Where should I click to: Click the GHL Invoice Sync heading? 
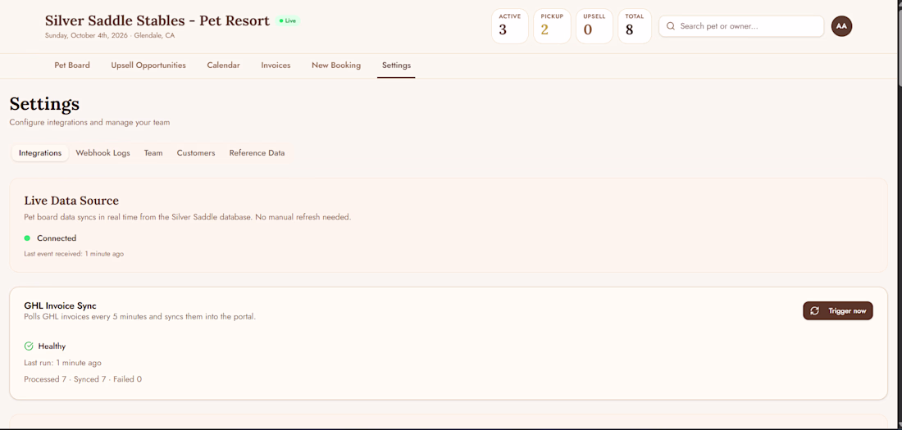pyautogui.click(x=61, y=306)
